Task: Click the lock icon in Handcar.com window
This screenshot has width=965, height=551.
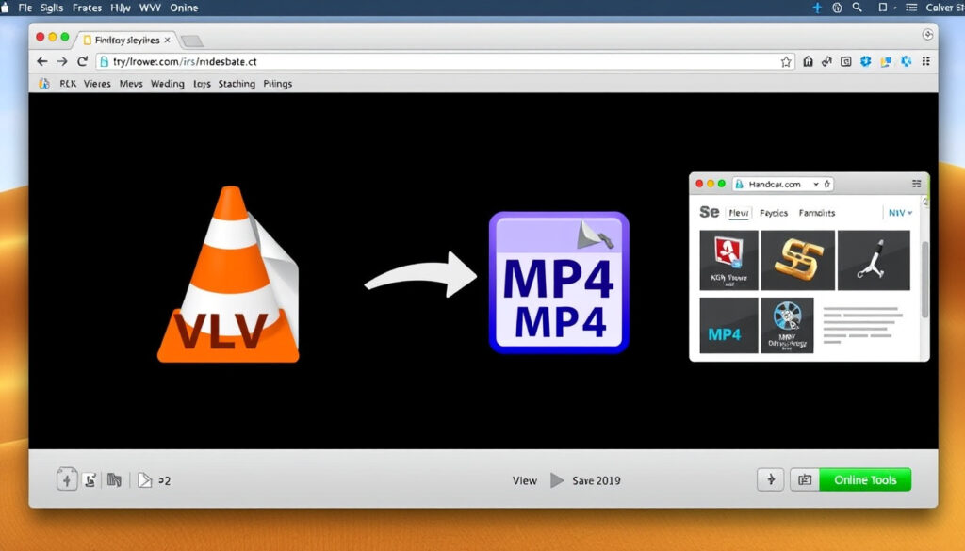Action: click(739, 184)
